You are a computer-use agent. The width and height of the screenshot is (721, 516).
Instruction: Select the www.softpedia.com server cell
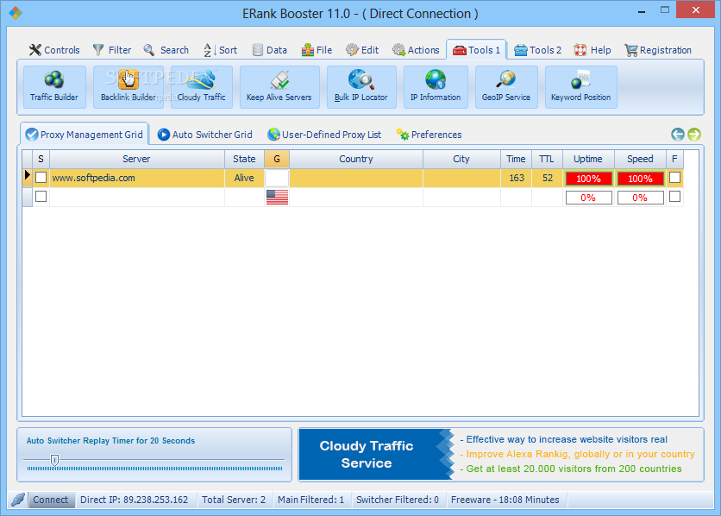tap(137, 178)
